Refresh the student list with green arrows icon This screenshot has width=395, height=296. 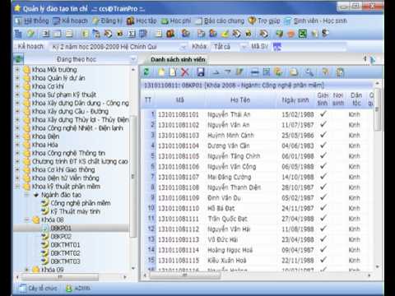pos(146,72)
